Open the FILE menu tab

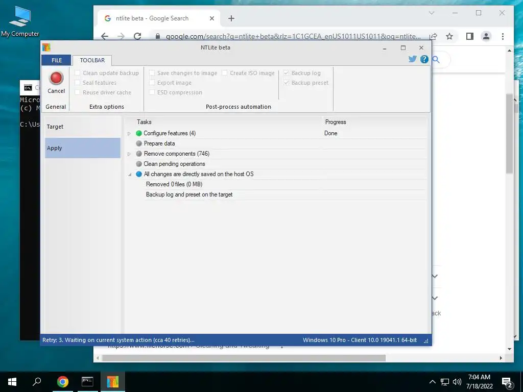[x=56, y=60]
